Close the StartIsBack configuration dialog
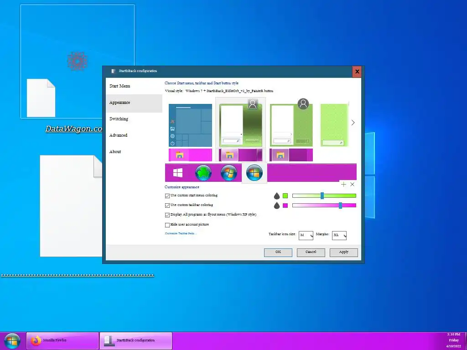 click(x=357, y=72)
